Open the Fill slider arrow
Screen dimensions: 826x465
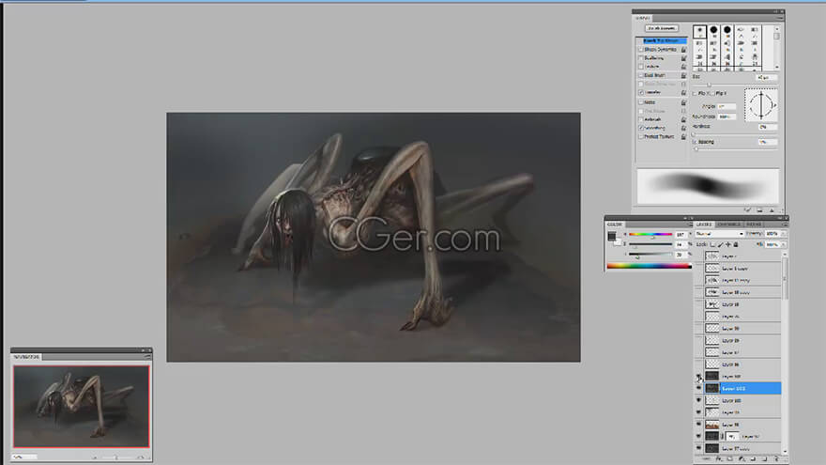click(784, 244)
